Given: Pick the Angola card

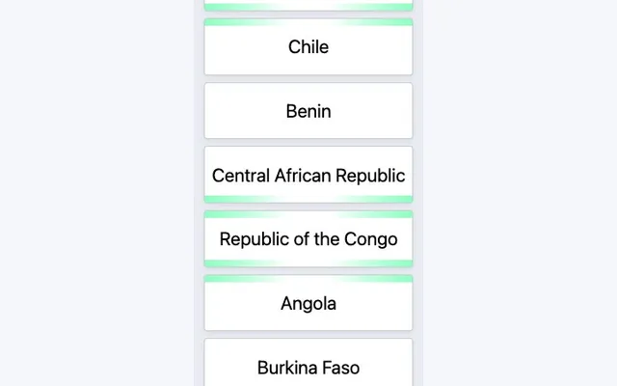Looking at the screenshot, I should click(308, 303).
